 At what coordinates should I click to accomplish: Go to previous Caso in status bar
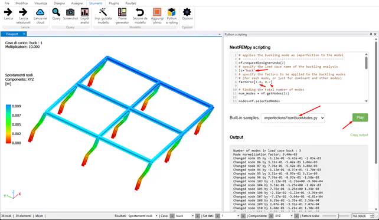tap(172, 216)
